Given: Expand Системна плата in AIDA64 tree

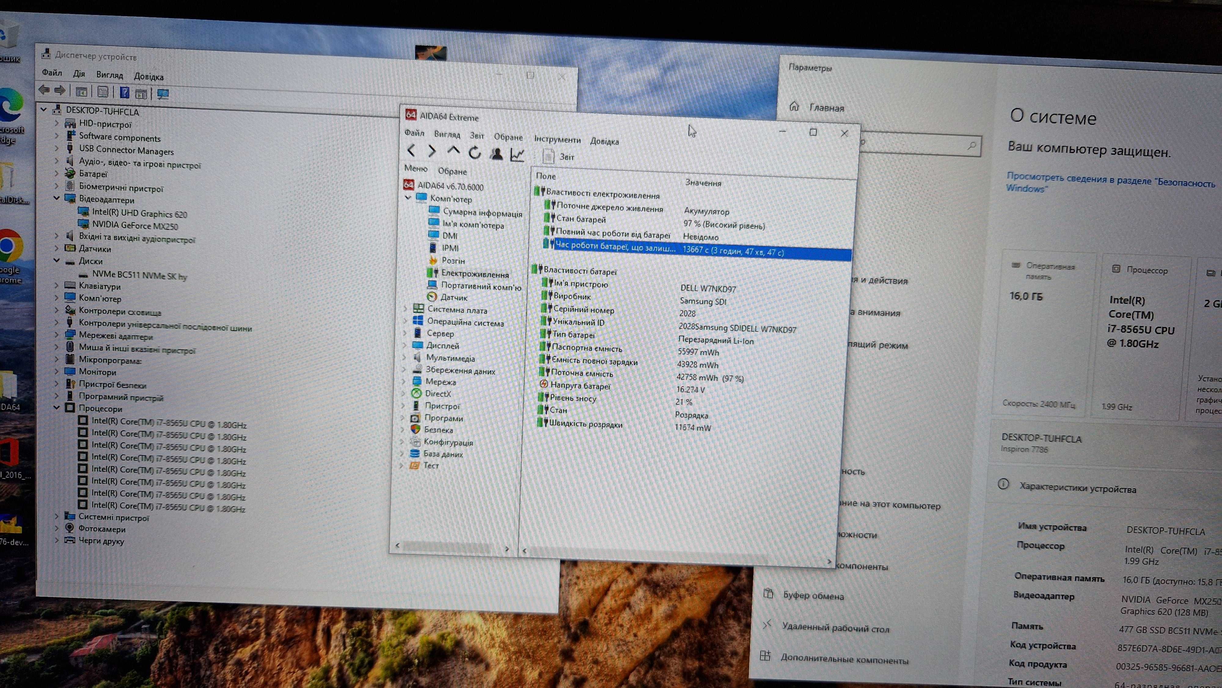Looking at the screenshot, I should click(406, 309).
